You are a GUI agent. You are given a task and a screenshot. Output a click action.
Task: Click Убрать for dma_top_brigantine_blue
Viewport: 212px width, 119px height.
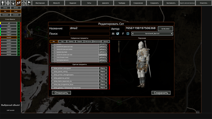coord(103,84)
